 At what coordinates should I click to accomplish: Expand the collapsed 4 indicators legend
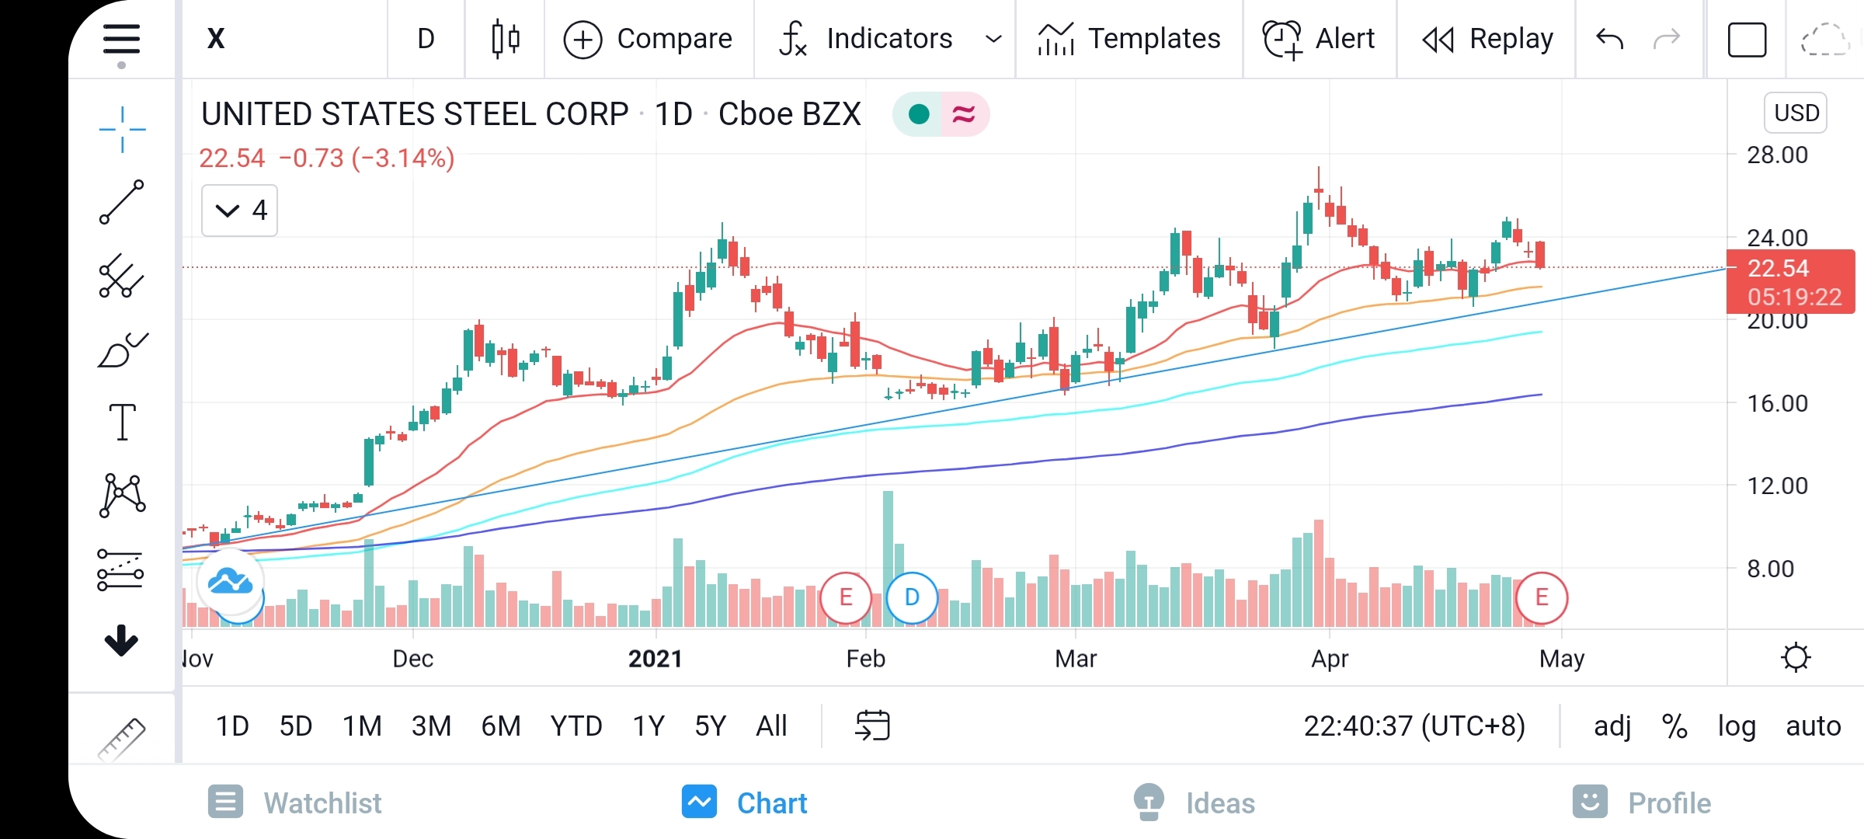(239, 210)
